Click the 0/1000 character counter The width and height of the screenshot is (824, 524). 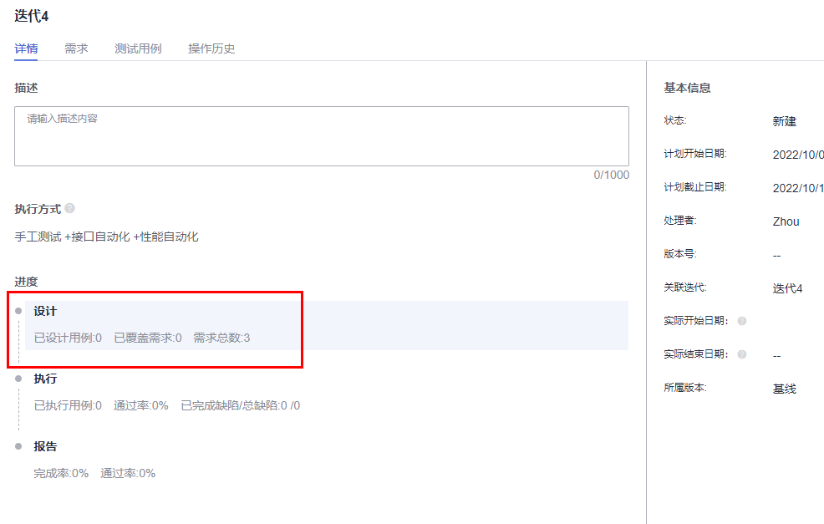pos(611,175)
